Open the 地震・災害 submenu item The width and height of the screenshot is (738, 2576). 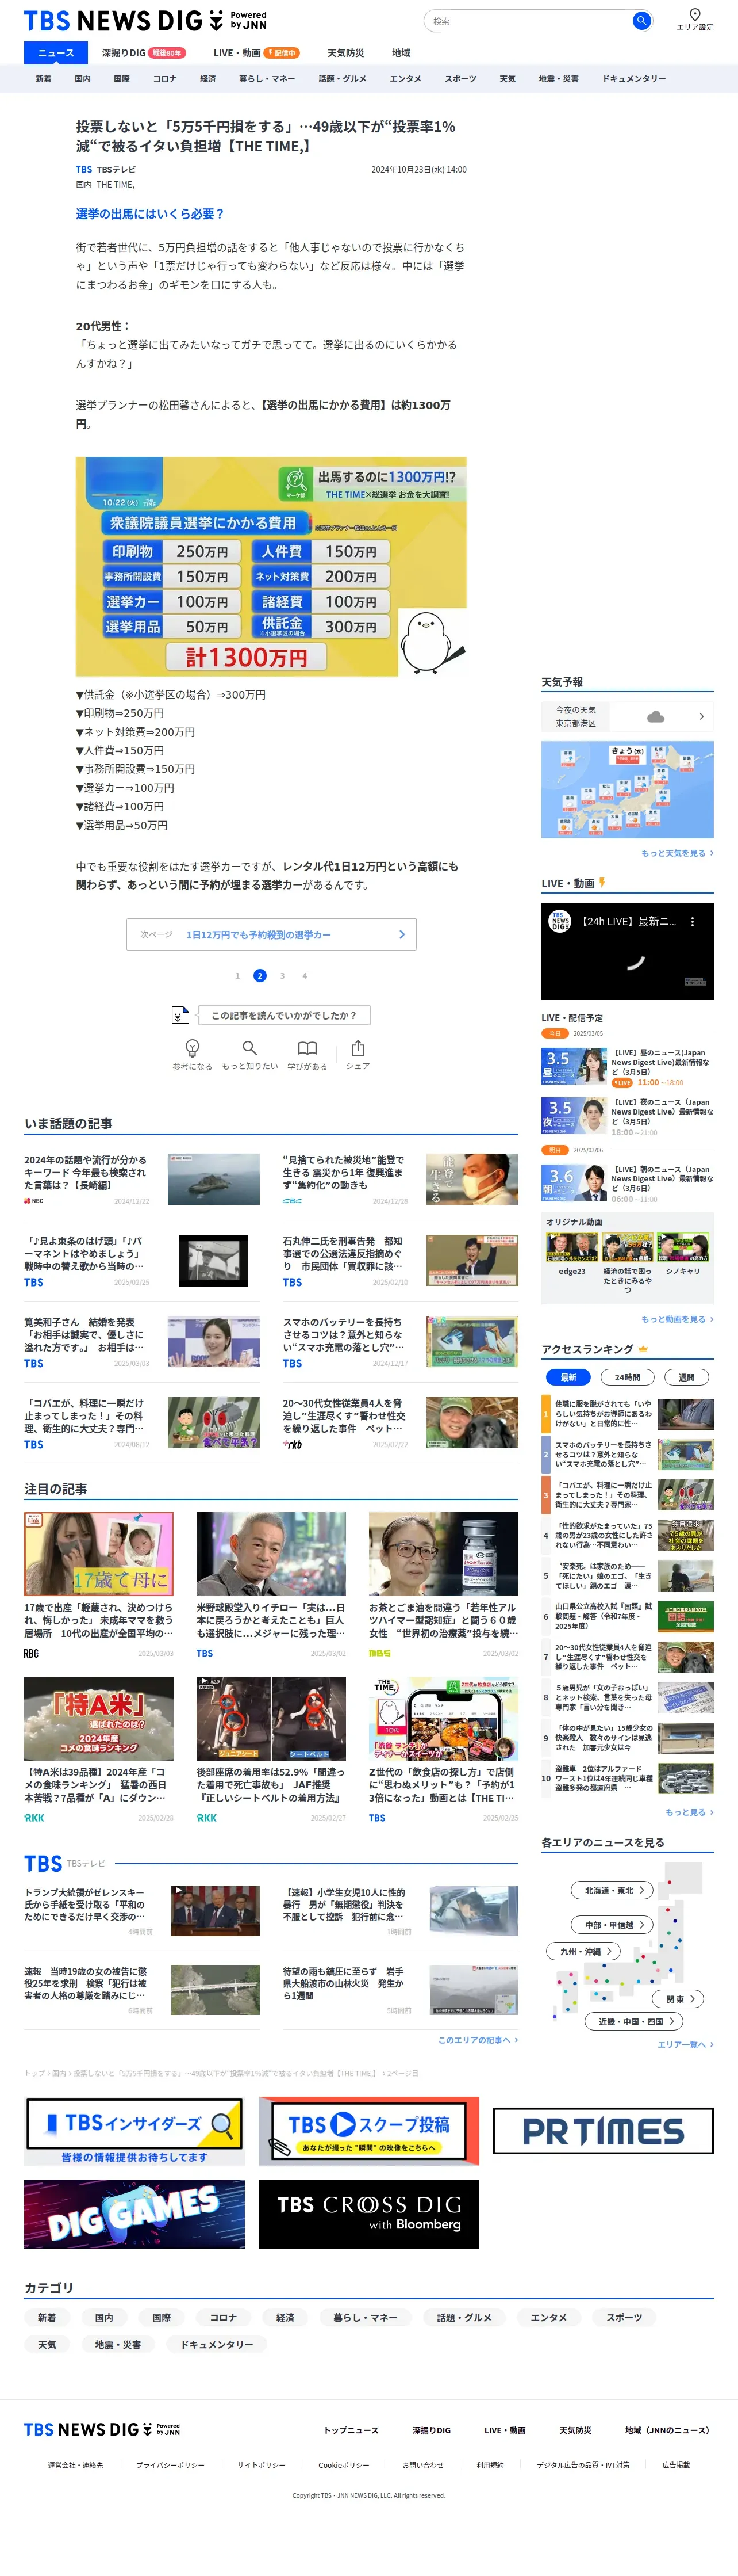(558, 78)
